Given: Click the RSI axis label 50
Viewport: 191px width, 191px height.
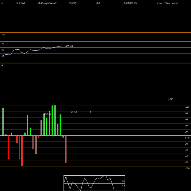Looking at the screenshot, I should (x=3, y=50).
